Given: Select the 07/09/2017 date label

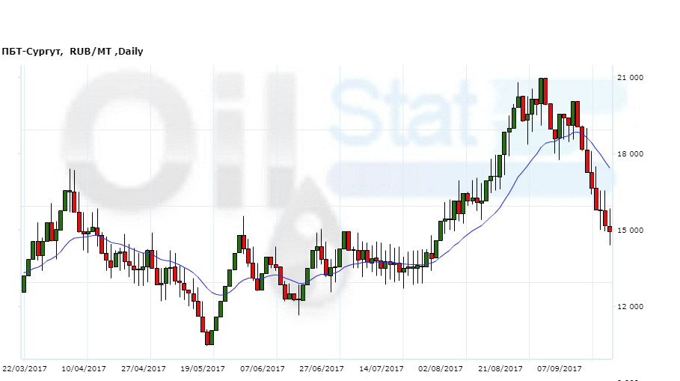Looking at the screenshot, I should pyautogui.click(x=560, y=368).
